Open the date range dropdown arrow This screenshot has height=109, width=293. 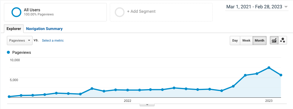(x=286, y=7)
